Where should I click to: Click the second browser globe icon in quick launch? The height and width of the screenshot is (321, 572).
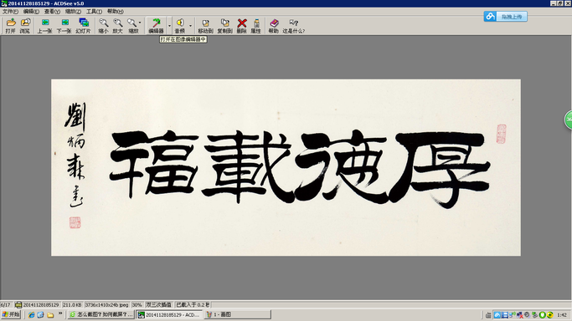[x=40, y=315]
